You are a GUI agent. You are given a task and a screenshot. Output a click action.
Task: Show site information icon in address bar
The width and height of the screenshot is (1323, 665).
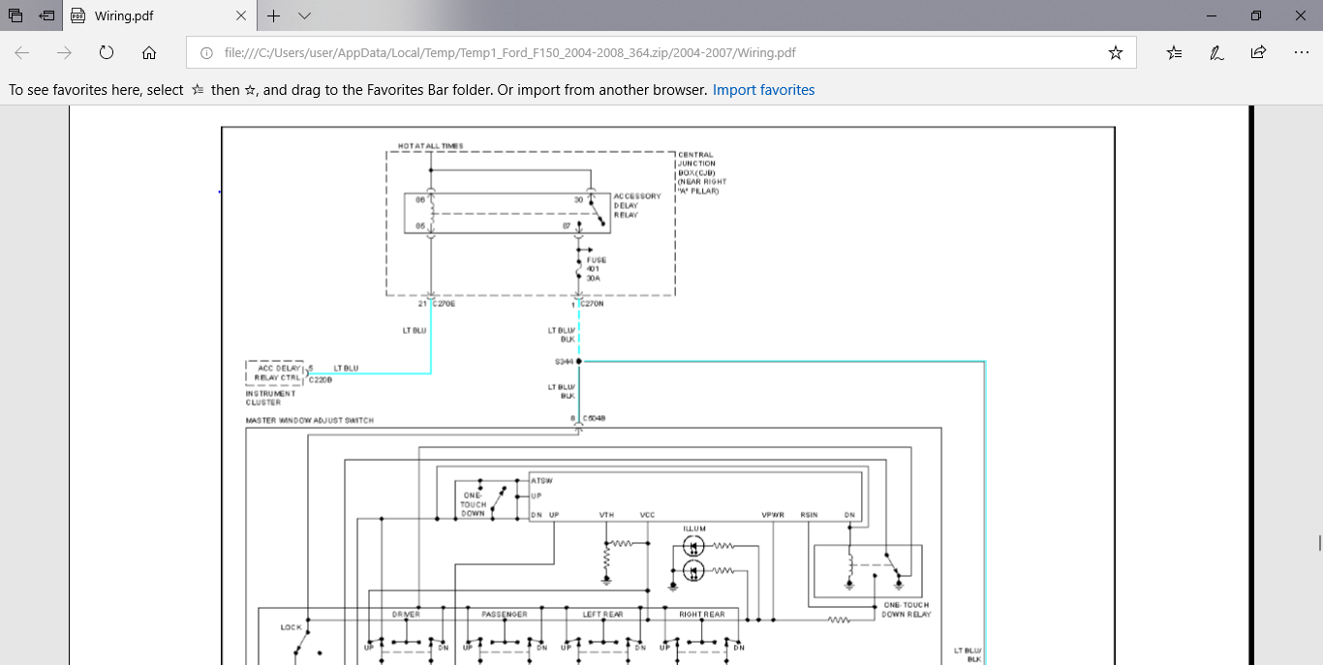coord(205,53)
